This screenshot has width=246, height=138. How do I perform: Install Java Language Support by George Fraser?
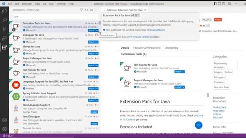click(x=94, y=112)
